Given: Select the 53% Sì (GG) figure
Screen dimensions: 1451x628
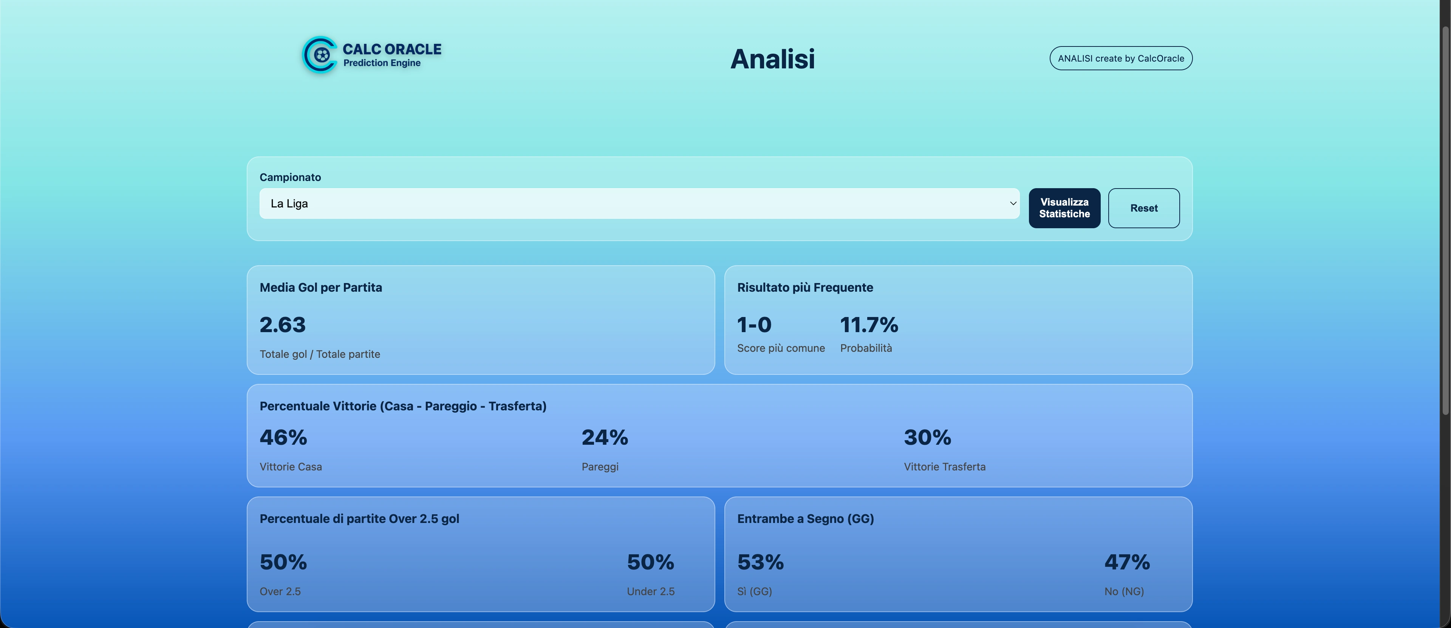Looking at the screenshot, I should pyautogui.click(x=760, y=562).
